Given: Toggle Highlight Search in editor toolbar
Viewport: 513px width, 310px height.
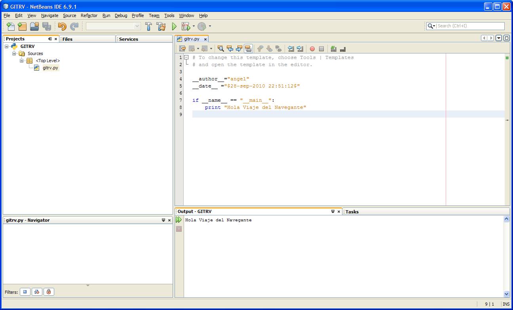Looking at the screenshot, I should tap(248, 49).
